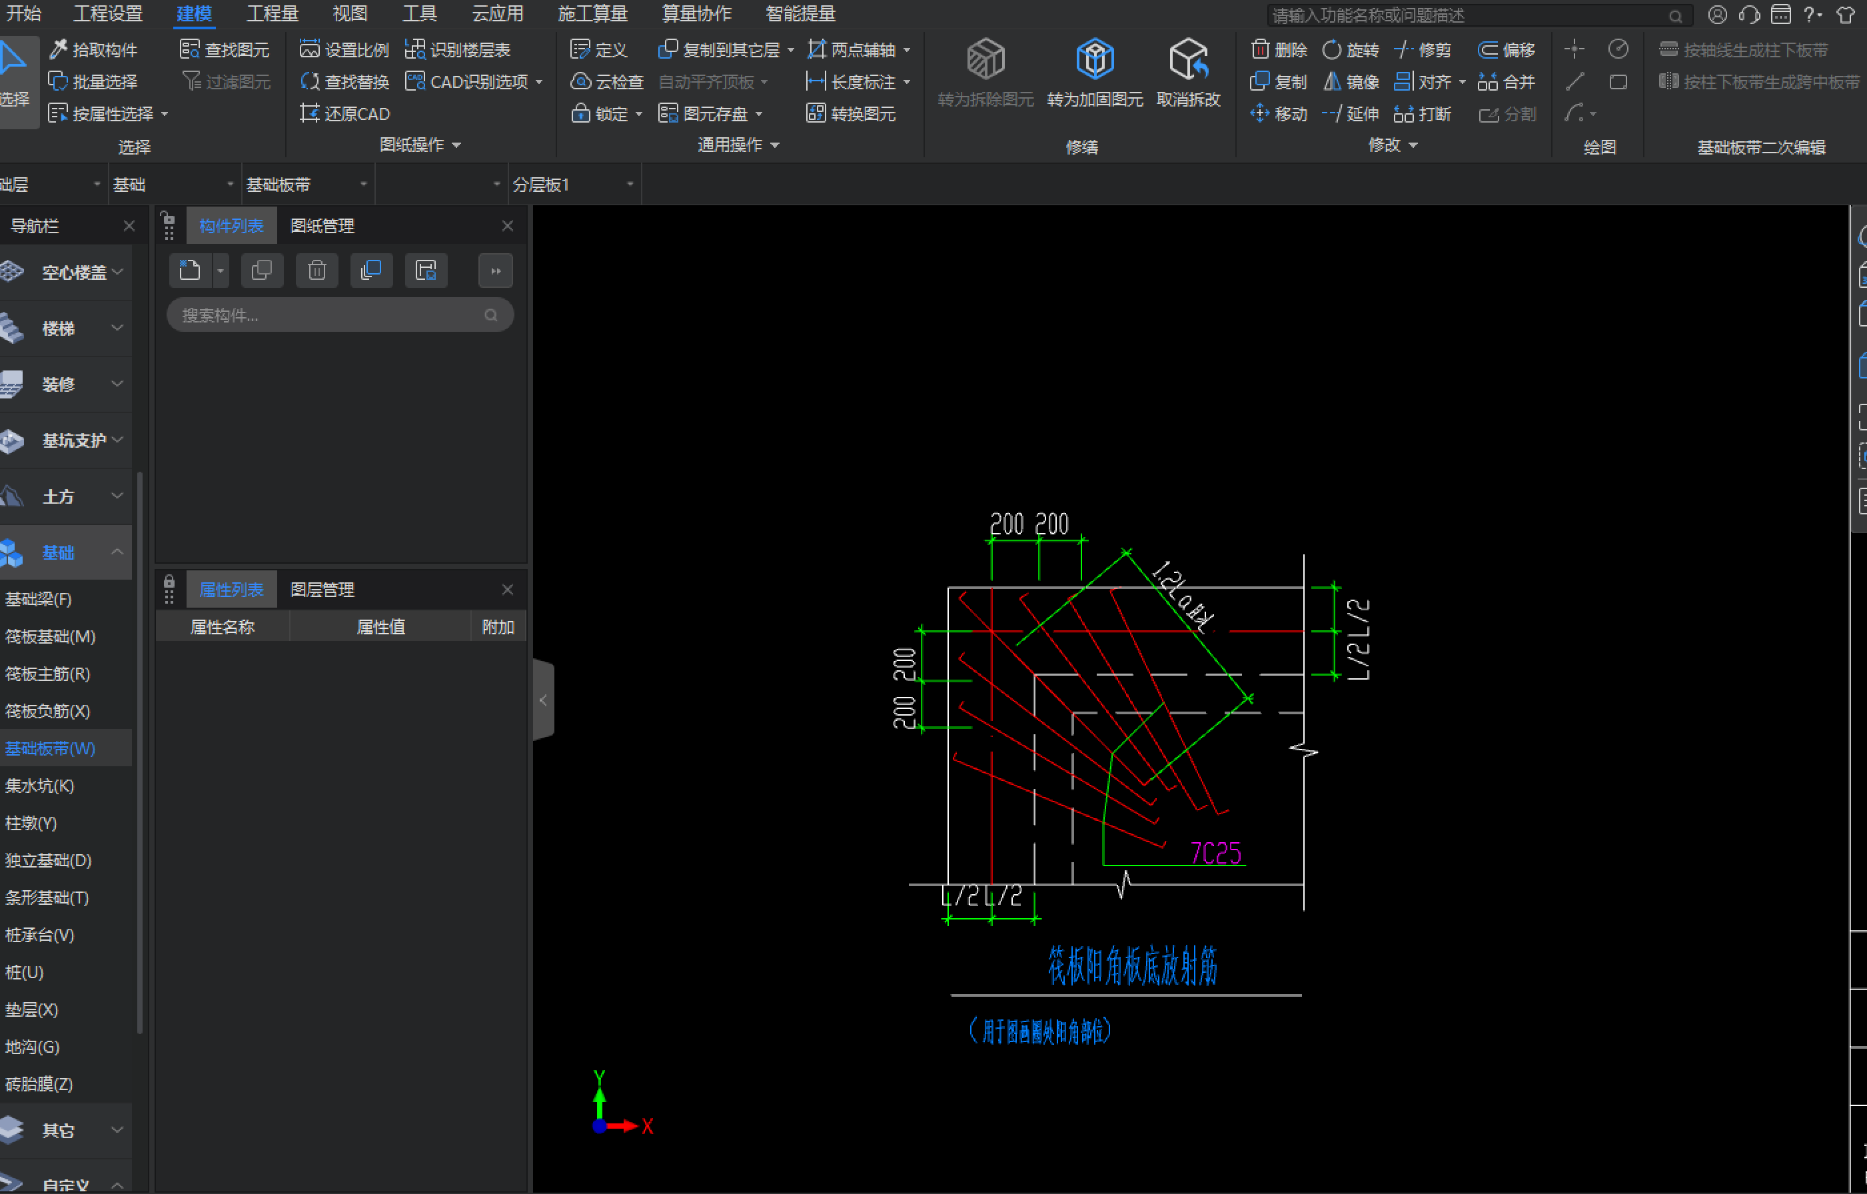
Task: Select 筏板基础(M) in navigation list
Action: [51, 636]
